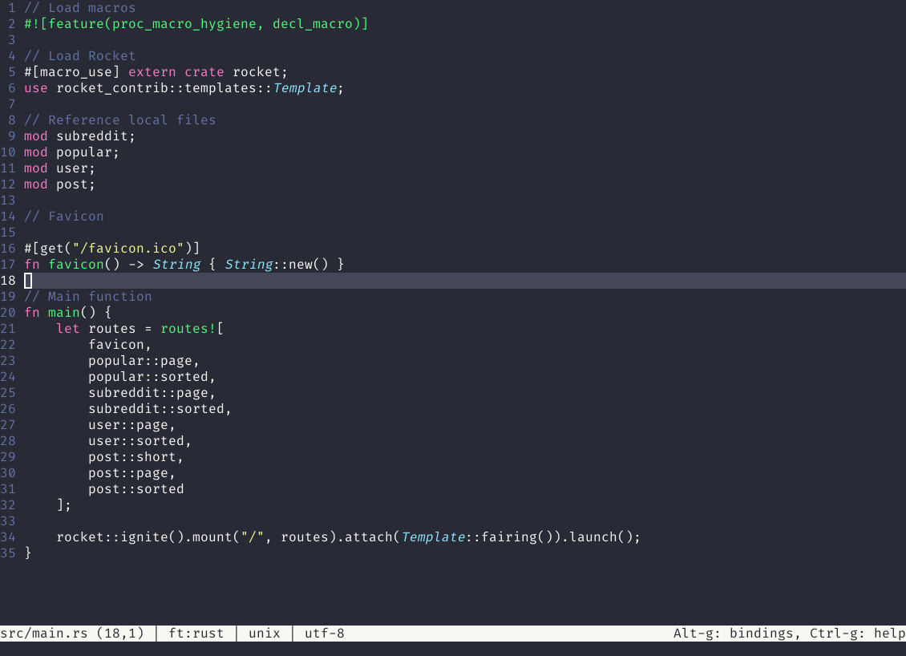The width and height of the screenshot is (906, 656).
Task: Click the "Ctrl-g: help" status hint
Action: 857,634
